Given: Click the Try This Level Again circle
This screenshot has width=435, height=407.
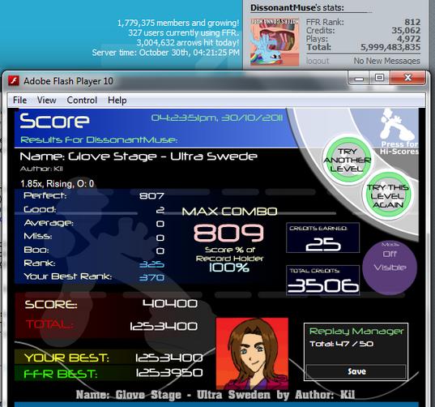Looking at the screenshot, I should click(387, 195).
